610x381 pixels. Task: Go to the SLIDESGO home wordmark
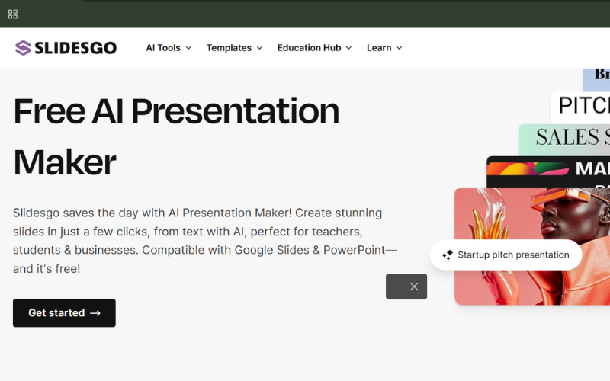pyautogui.click(x=75, y=48)
